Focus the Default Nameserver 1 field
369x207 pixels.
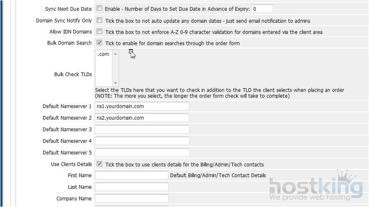[142, 106]
